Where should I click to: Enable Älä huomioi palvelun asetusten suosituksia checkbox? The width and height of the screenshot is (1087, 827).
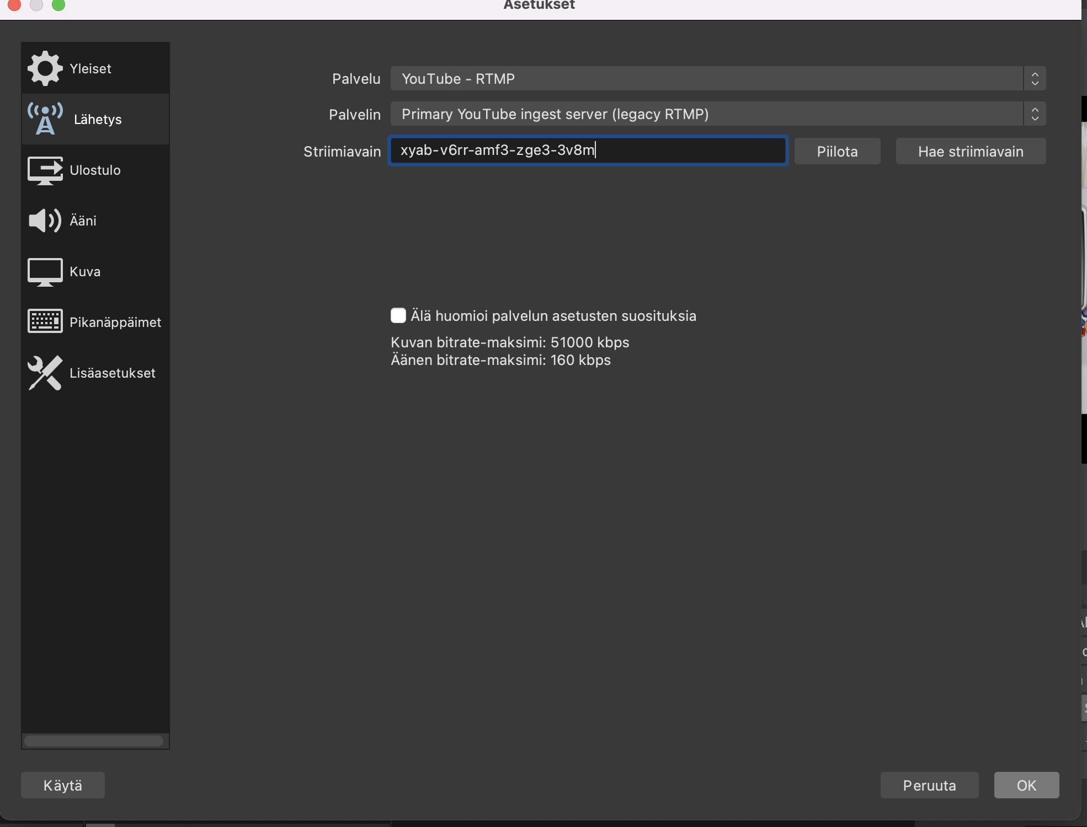[x=398, y=315]
